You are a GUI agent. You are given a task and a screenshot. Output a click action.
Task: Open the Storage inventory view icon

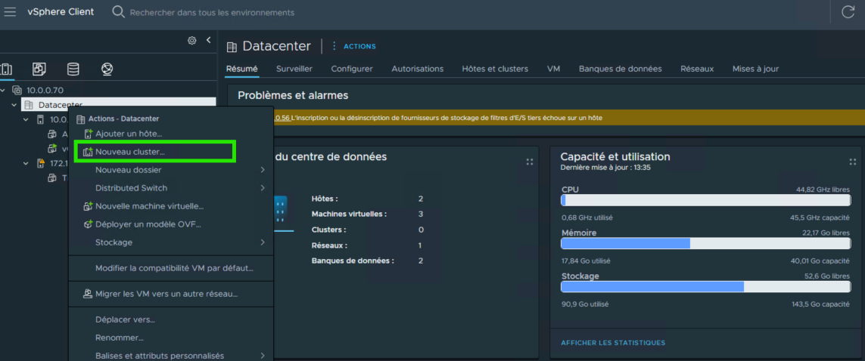tap(73, 69)
